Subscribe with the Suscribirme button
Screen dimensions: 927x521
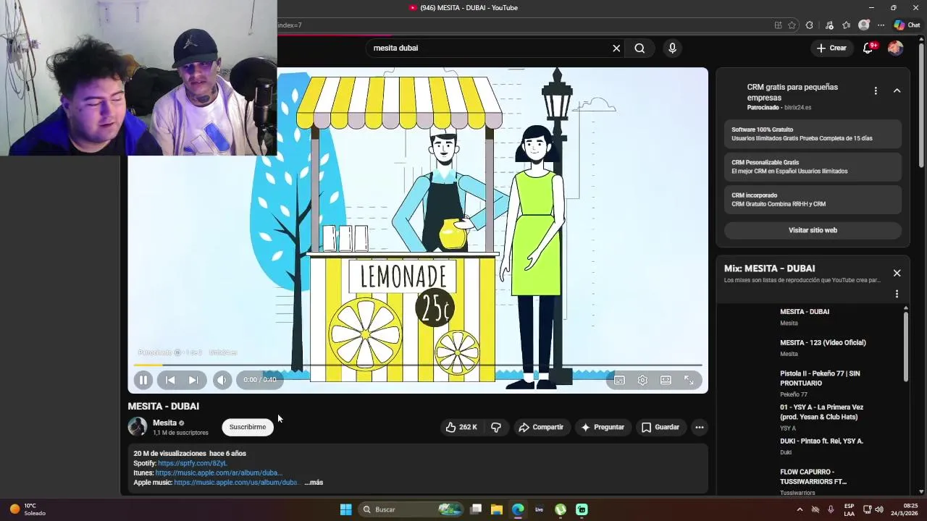[248, 427]
